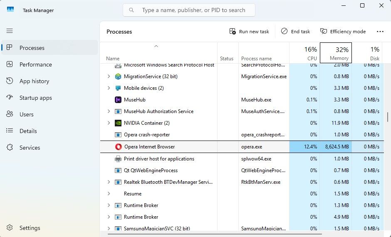Expand the Runtime Broker 1.3 MB row
Image resolution: width=391 pixels, height=237 pixels.
pos(109,205)
